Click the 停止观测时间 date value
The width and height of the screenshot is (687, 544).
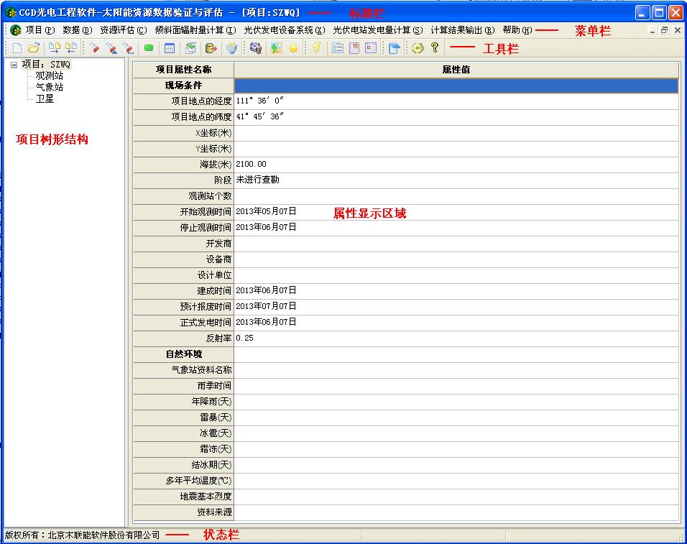pyautogui.click(x=266, y=227)
